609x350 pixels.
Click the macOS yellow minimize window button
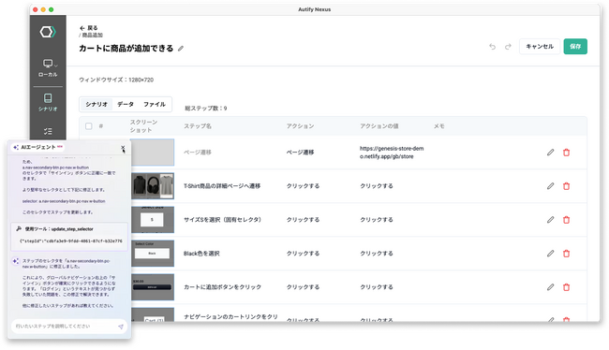click(43, 9)
